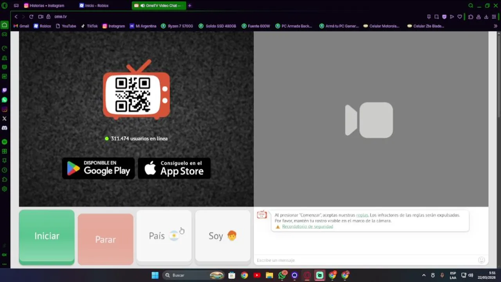Open Instagram in the browser sidebar

(4, 109)
